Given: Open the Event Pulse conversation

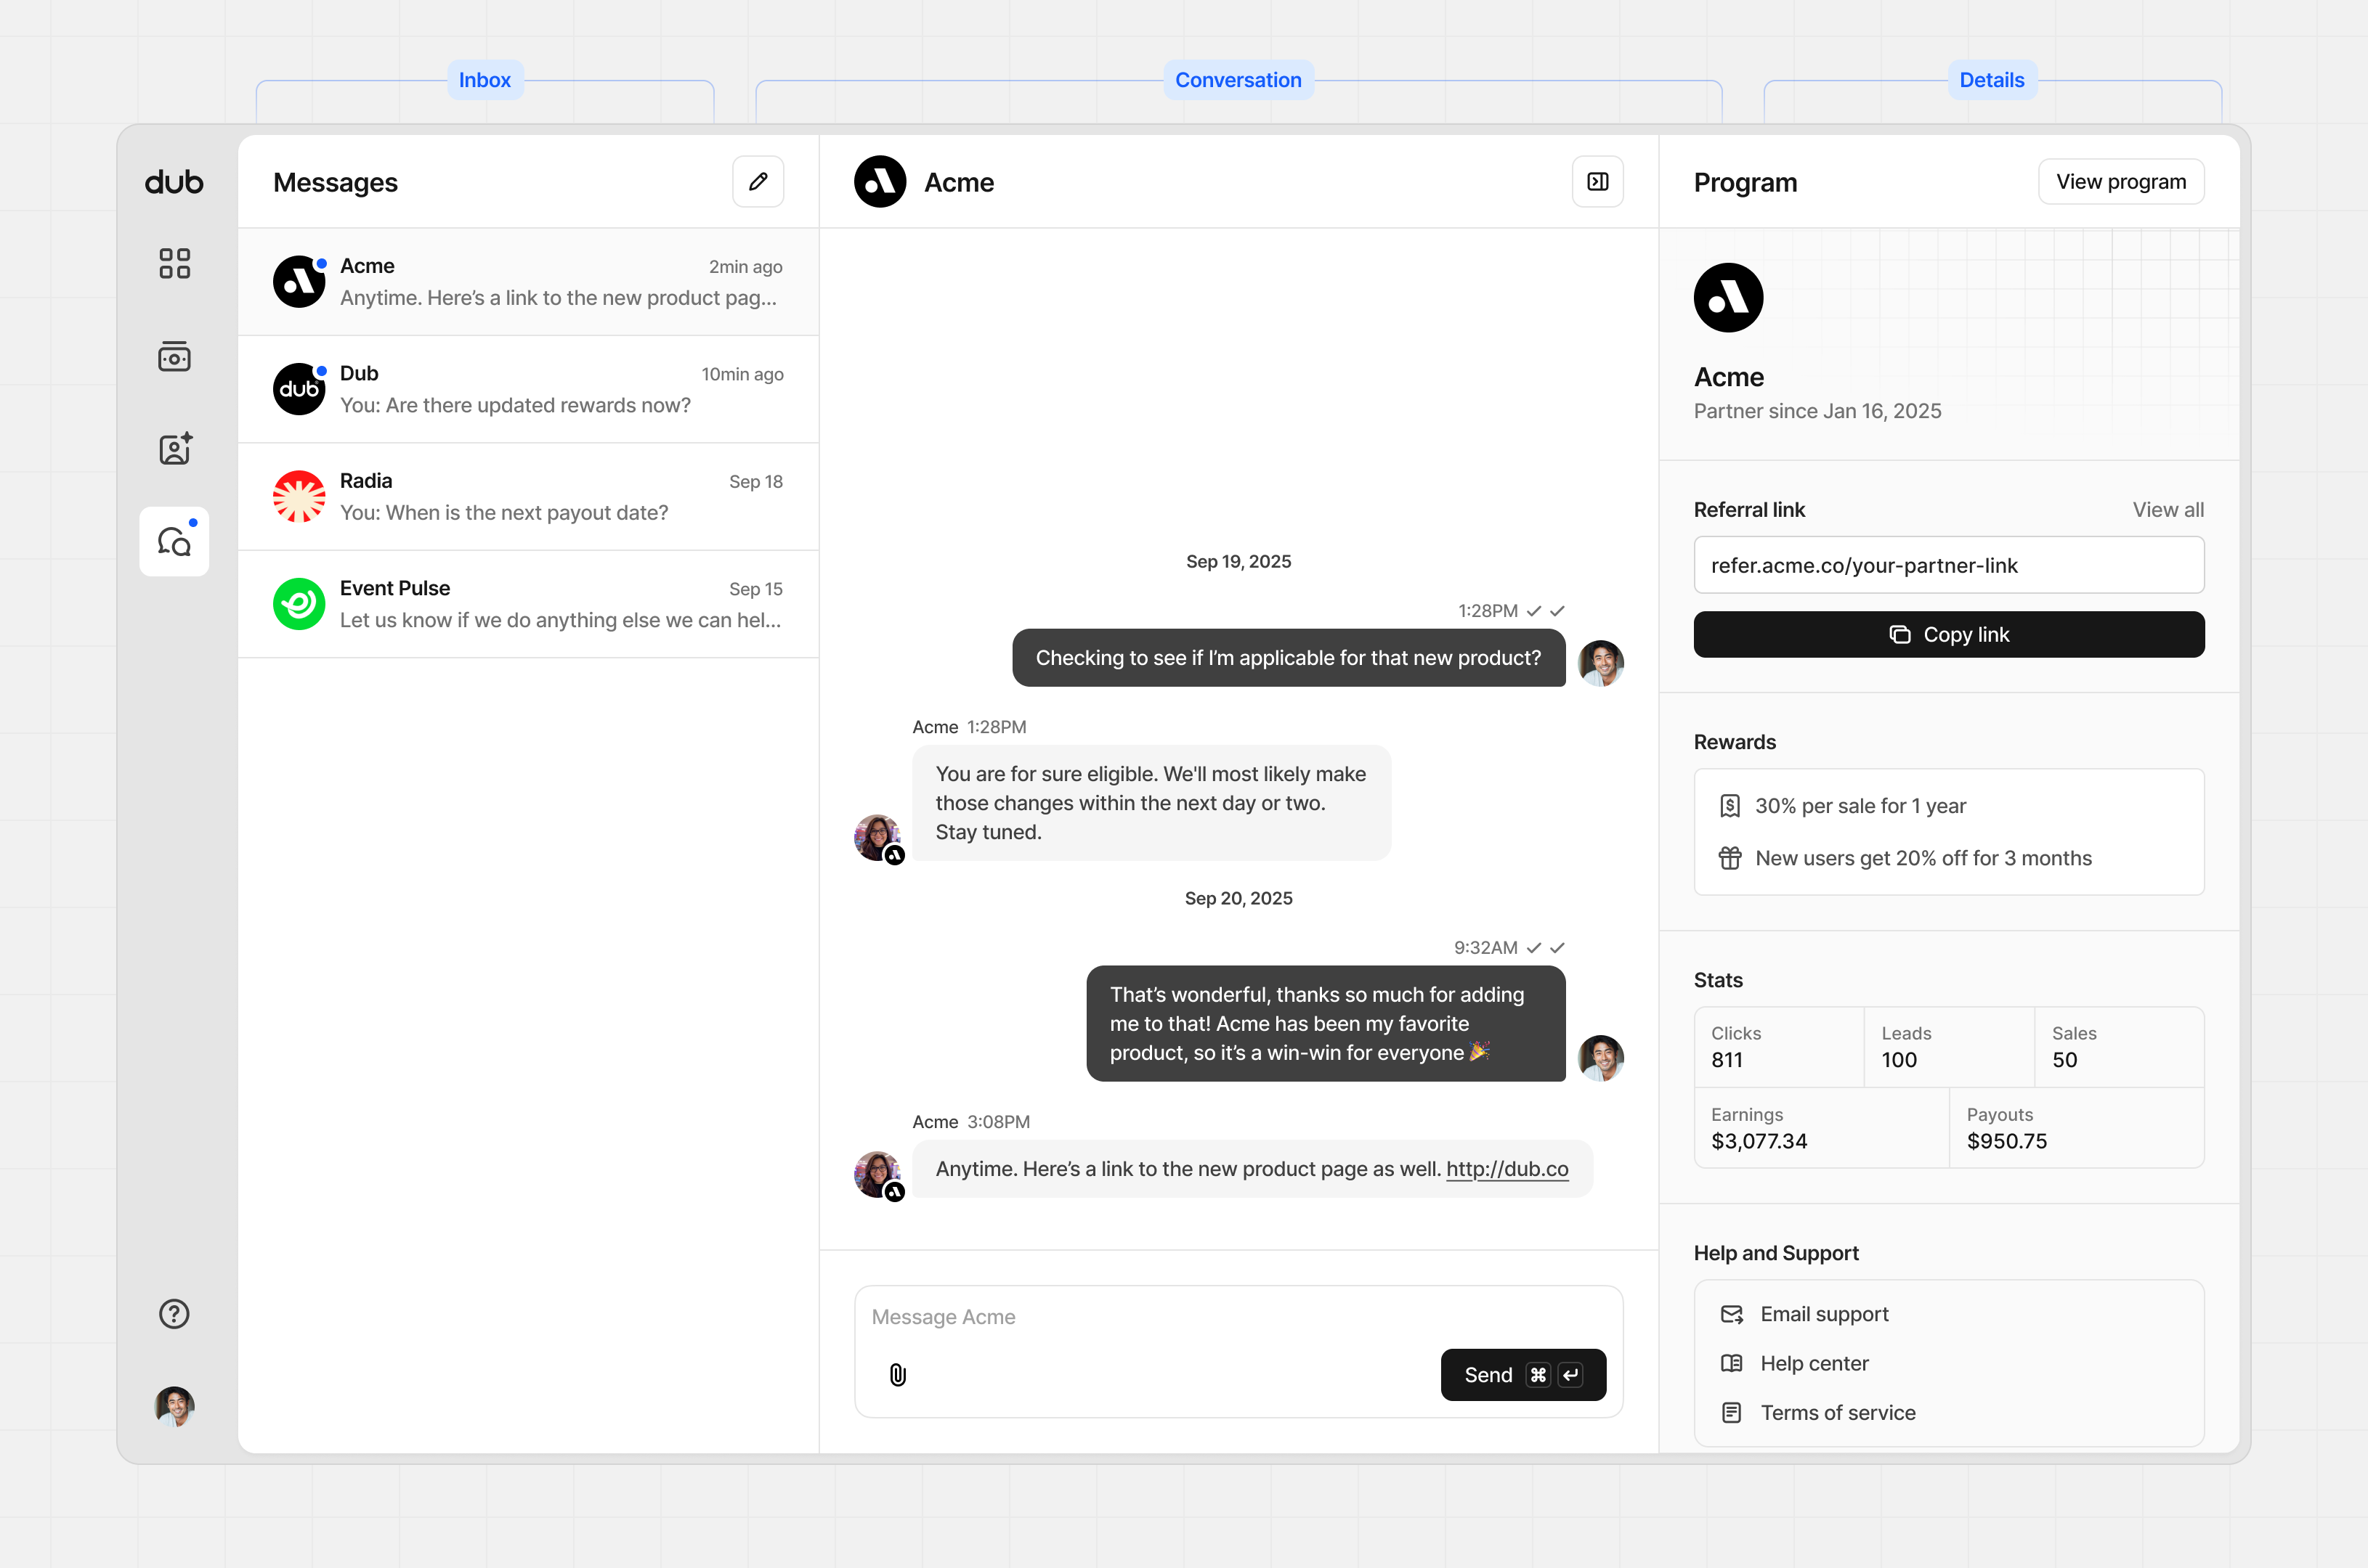Looking at the screenshot, I should pos(528,604).
